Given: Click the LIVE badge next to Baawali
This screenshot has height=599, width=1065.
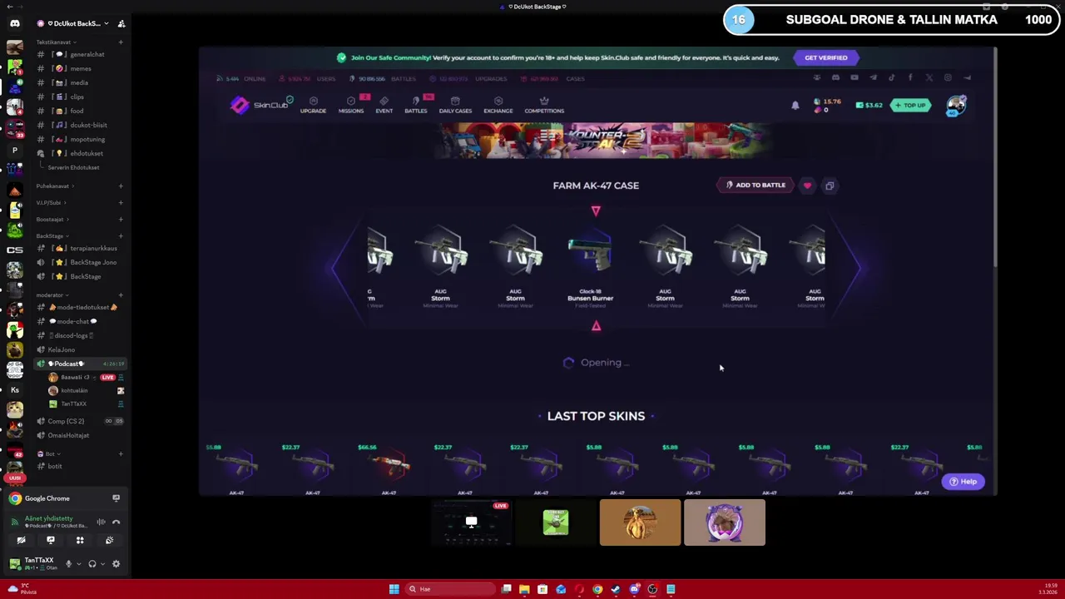Looking at the screenshot, I should click(x=107, y=377).
